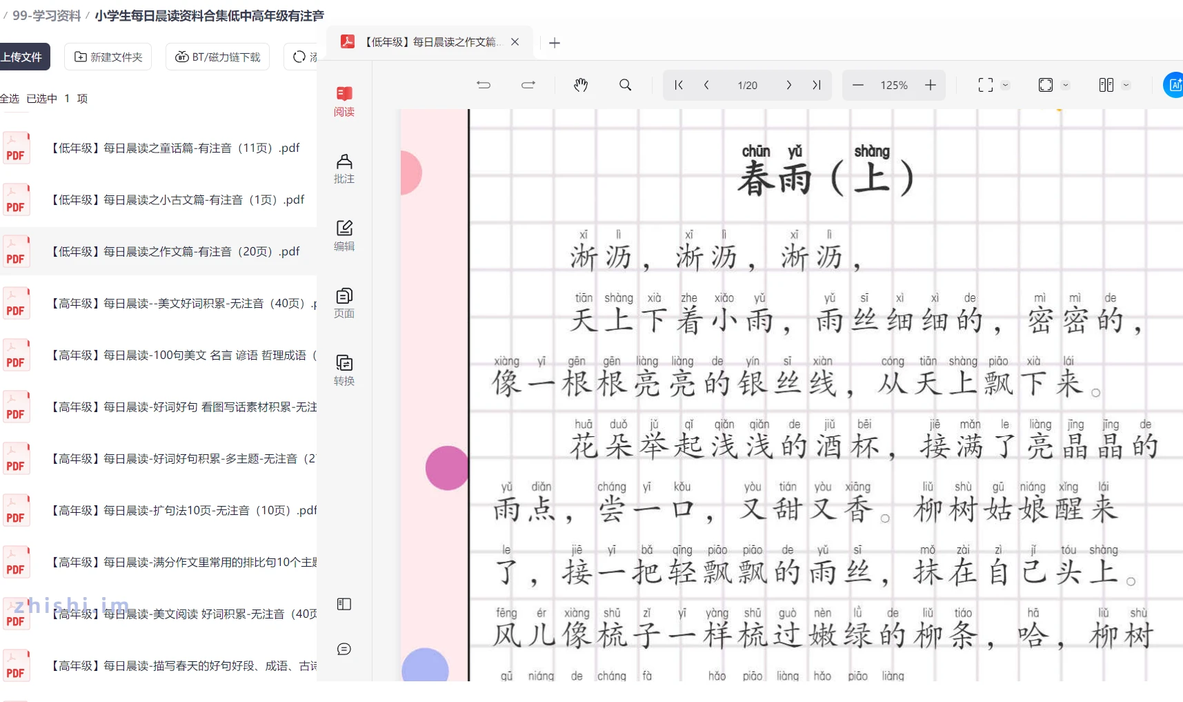
Task: Open the 编辑 edit tool
Action: [344, 236]
